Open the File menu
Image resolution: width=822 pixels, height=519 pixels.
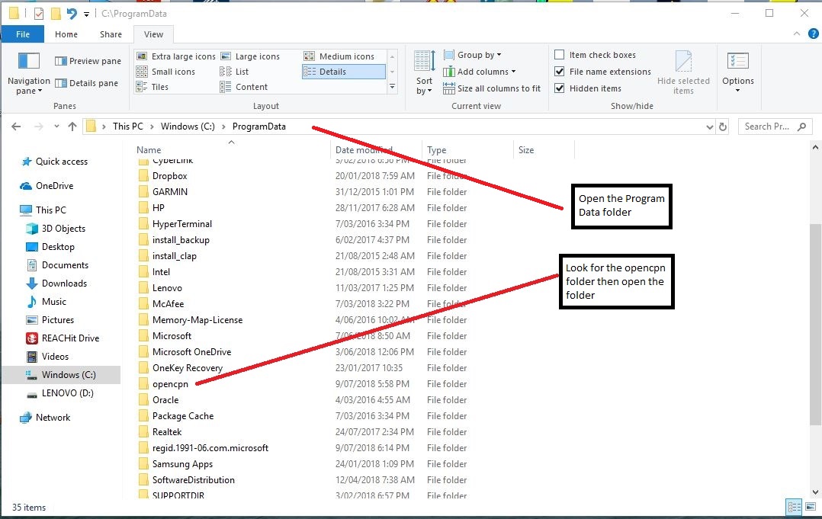click(x=23, y=34)
